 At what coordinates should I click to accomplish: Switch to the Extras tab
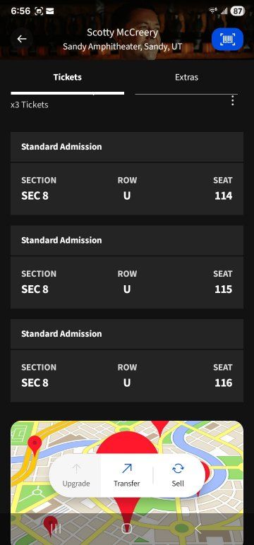[186, 77]
